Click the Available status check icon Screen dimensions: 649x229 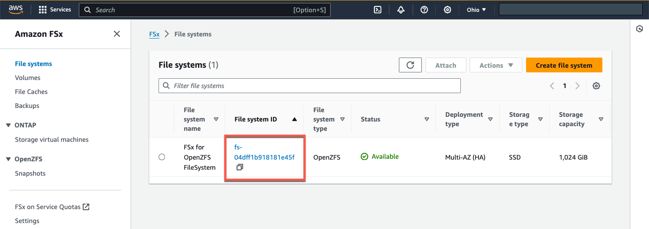point(365,157)
